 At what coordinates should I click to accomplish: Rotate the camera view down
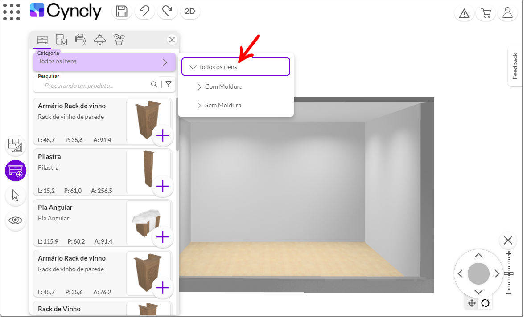pyautogui.click(x=478, y=292)
